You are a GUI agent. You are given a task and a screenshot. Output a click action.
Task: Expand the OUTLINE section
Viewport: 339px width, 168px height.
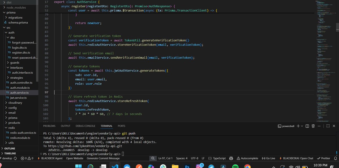pos(19,148)
